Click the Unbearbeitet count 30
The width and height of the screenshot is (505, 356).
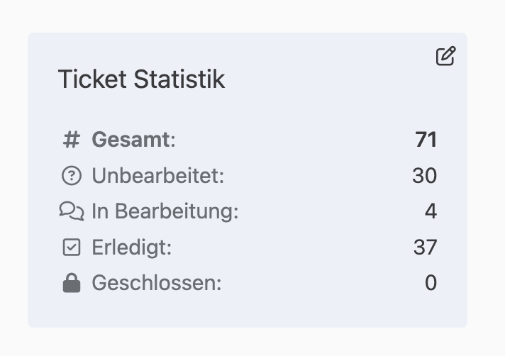(424, 176)
